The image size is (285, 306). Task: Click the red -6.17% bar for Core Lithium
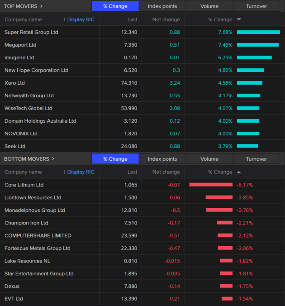(211, 185)
